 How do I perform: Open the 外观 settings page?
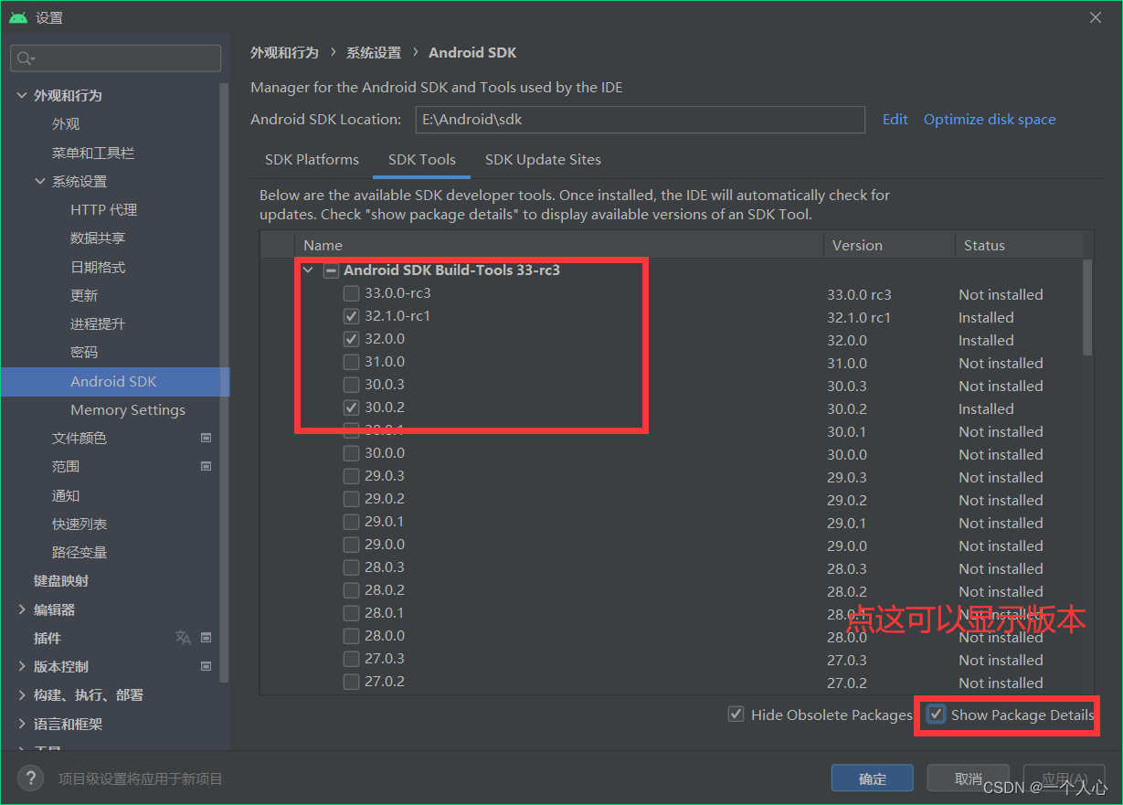pos(66,124)
